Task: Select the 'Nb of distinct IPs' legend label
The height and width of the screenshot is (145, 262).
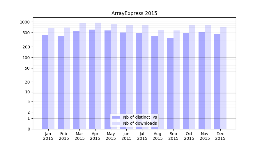Action: 140,117
